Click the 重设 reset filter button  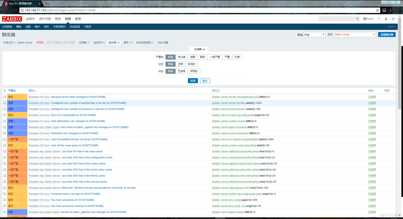[205, 81]
